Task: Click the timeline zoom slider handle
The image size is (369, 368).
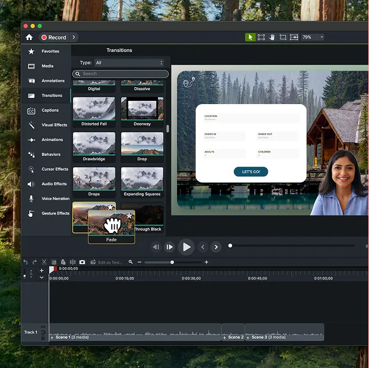Action: coord(172,262)
